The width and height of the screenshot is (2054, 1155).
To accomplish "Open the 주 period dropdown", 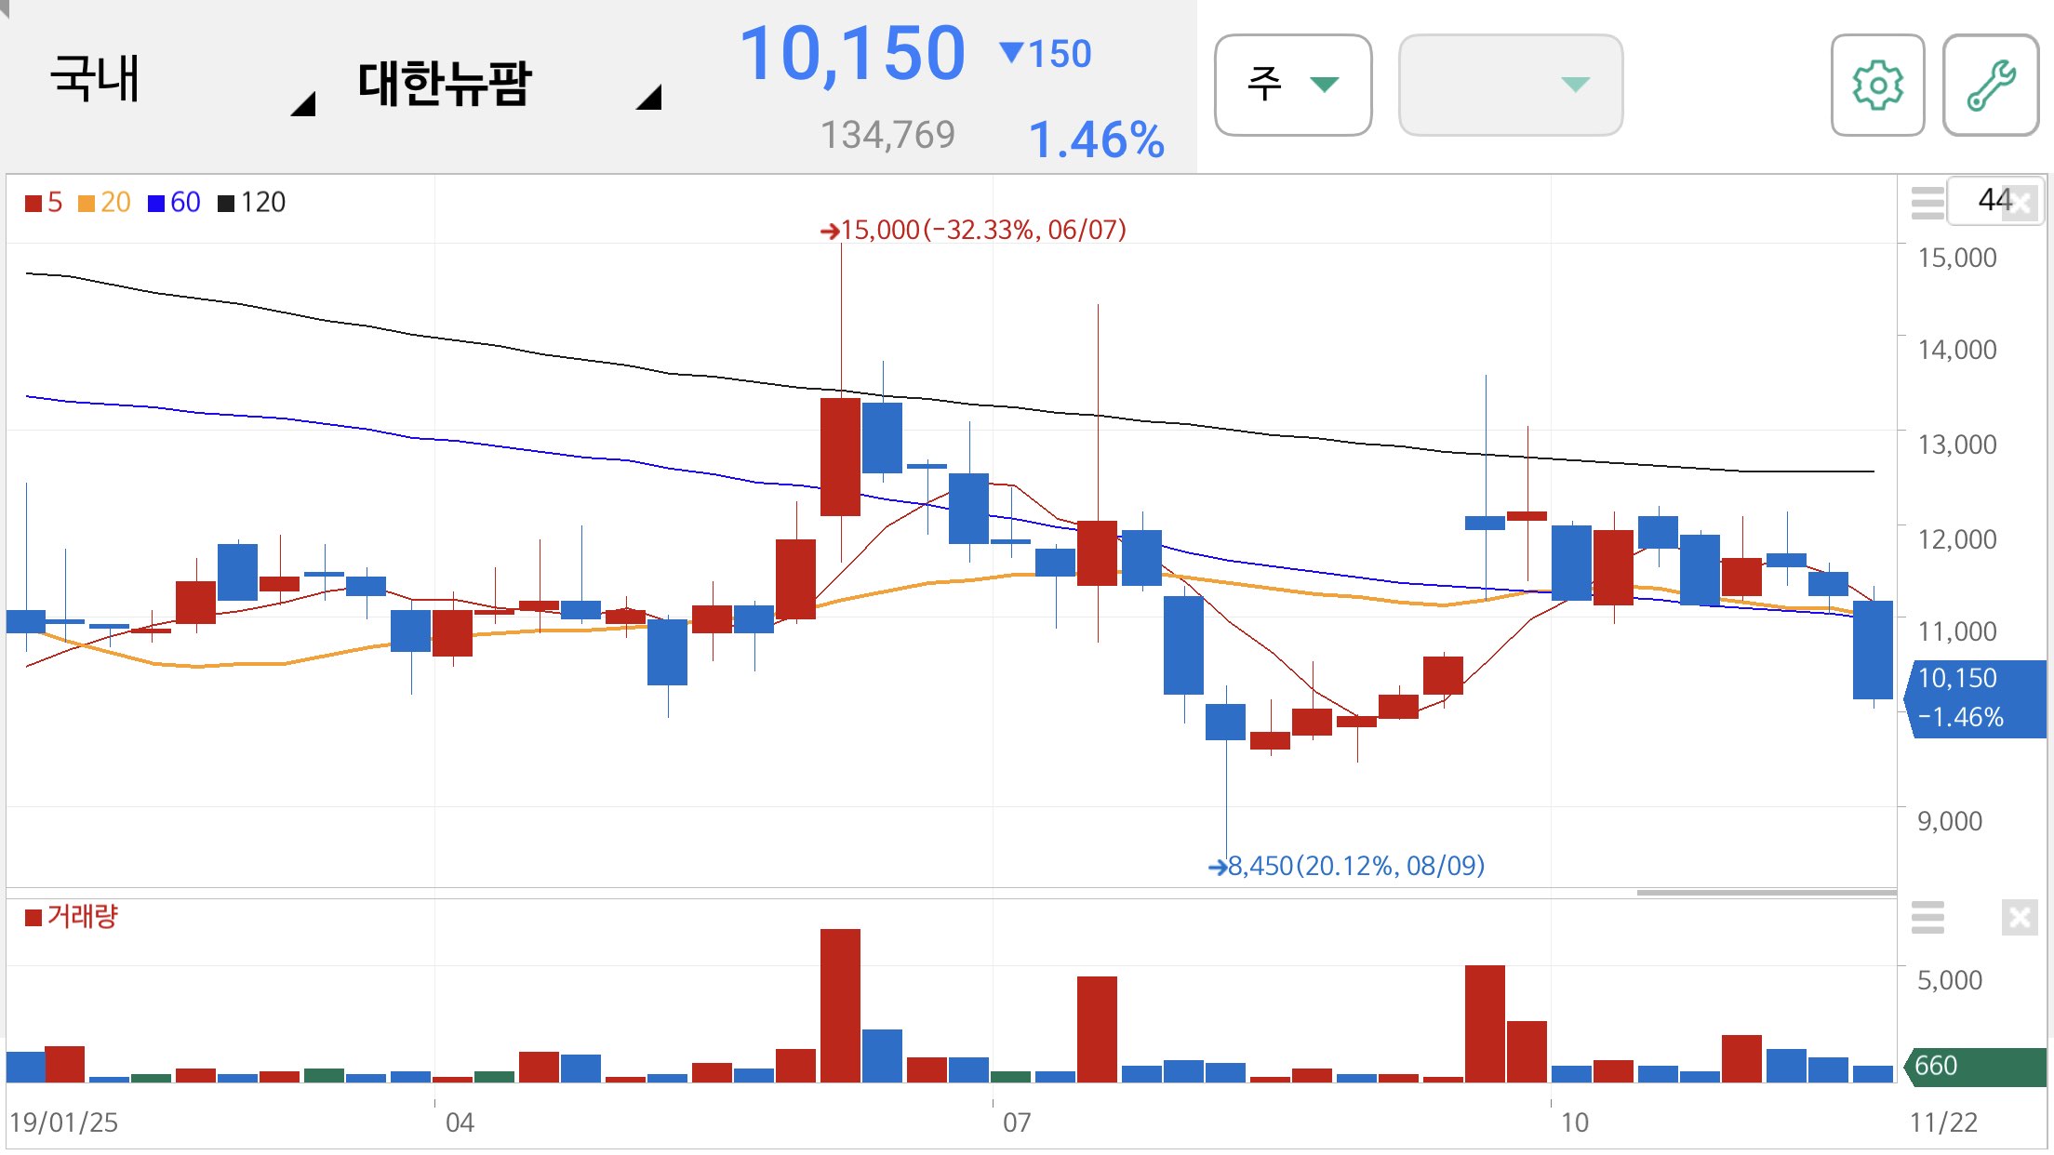I will coord(1293,86).
